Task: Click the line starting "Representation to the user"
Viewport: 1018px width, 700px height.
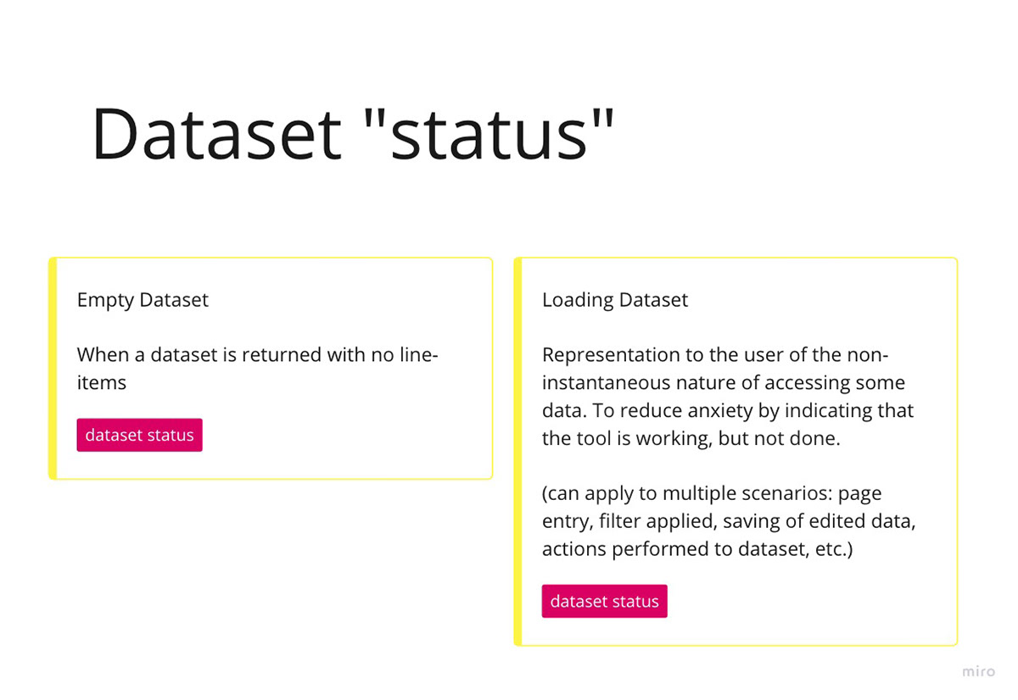Action: click(715, 354)
